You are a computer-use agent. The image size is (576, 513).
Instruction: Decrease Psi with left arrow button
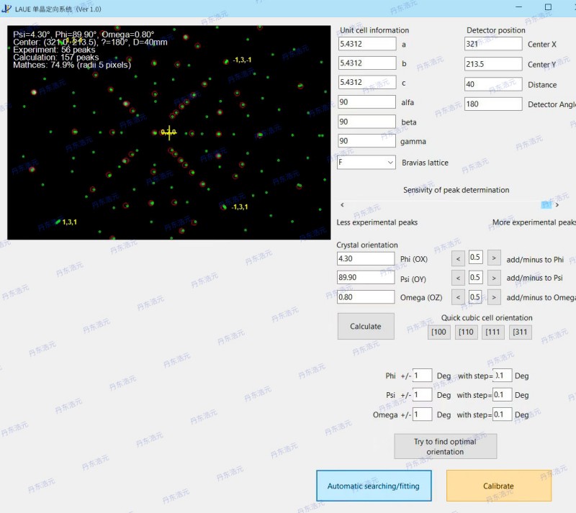tap(458, 278)
